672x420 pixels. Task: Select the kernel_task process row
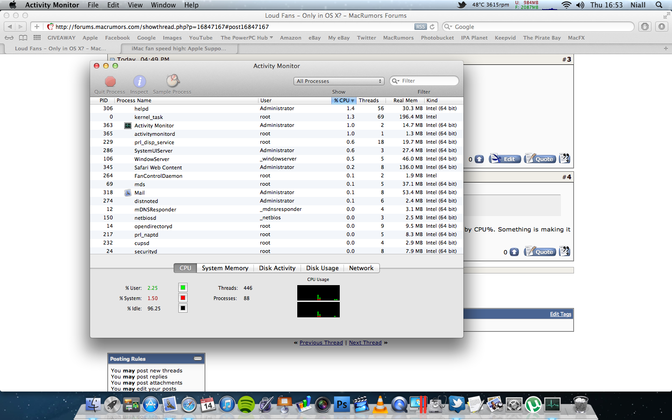277,117
